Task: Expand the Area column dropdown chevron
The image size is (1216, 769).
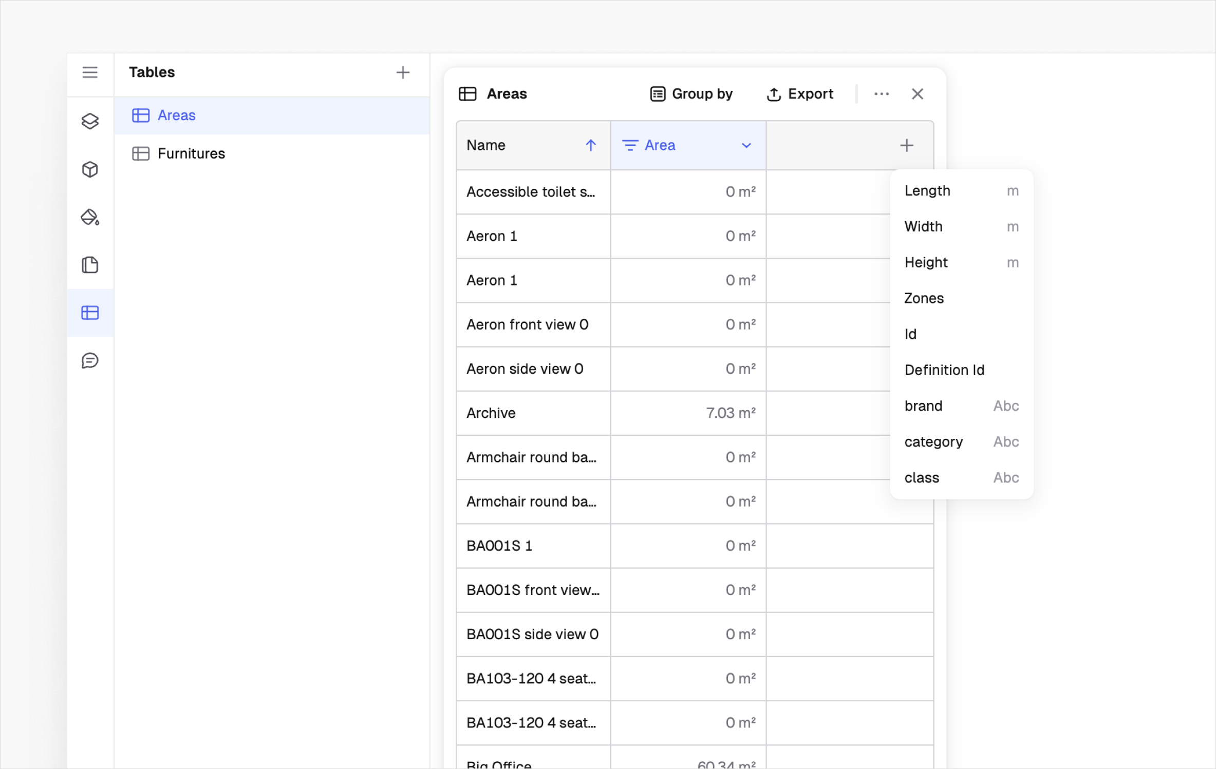Action: [x=746, y=145]
